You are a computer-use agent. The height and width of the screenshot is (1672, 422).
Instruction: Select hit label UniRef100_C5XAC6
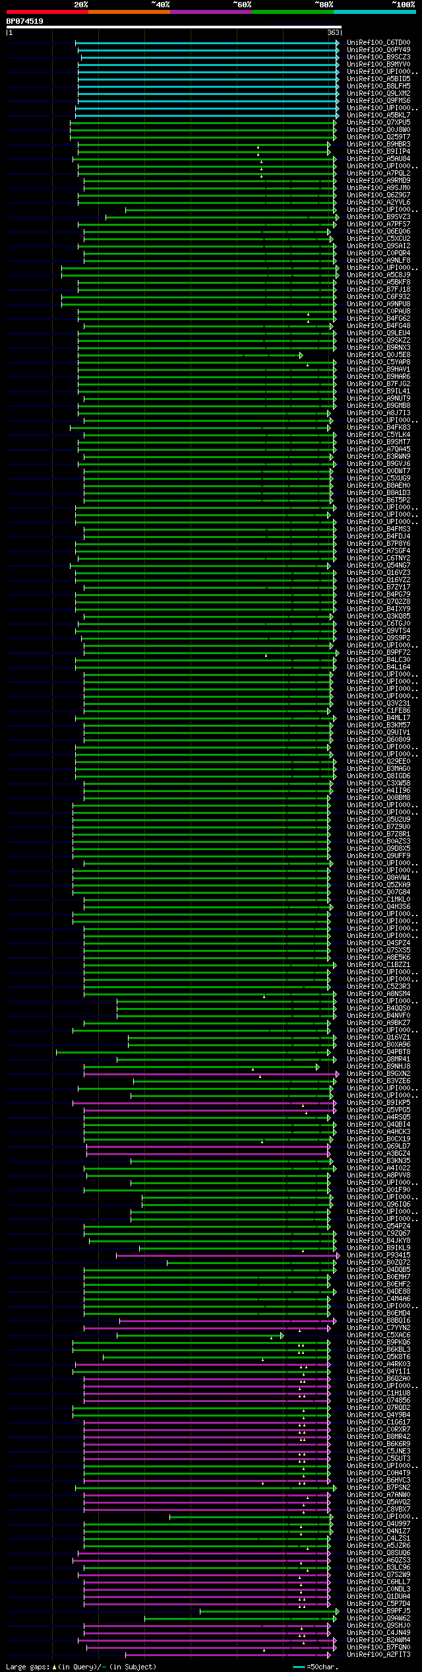378,1335
